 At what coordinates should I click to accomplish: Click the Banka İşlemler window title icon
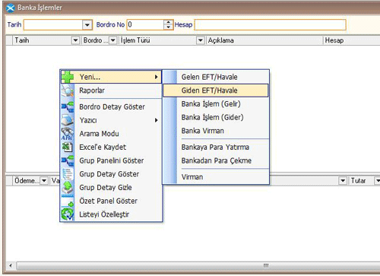click(11, 8)
